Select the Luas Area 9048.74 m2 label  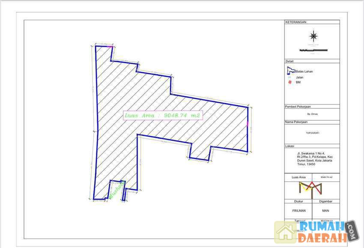(162, 115)
